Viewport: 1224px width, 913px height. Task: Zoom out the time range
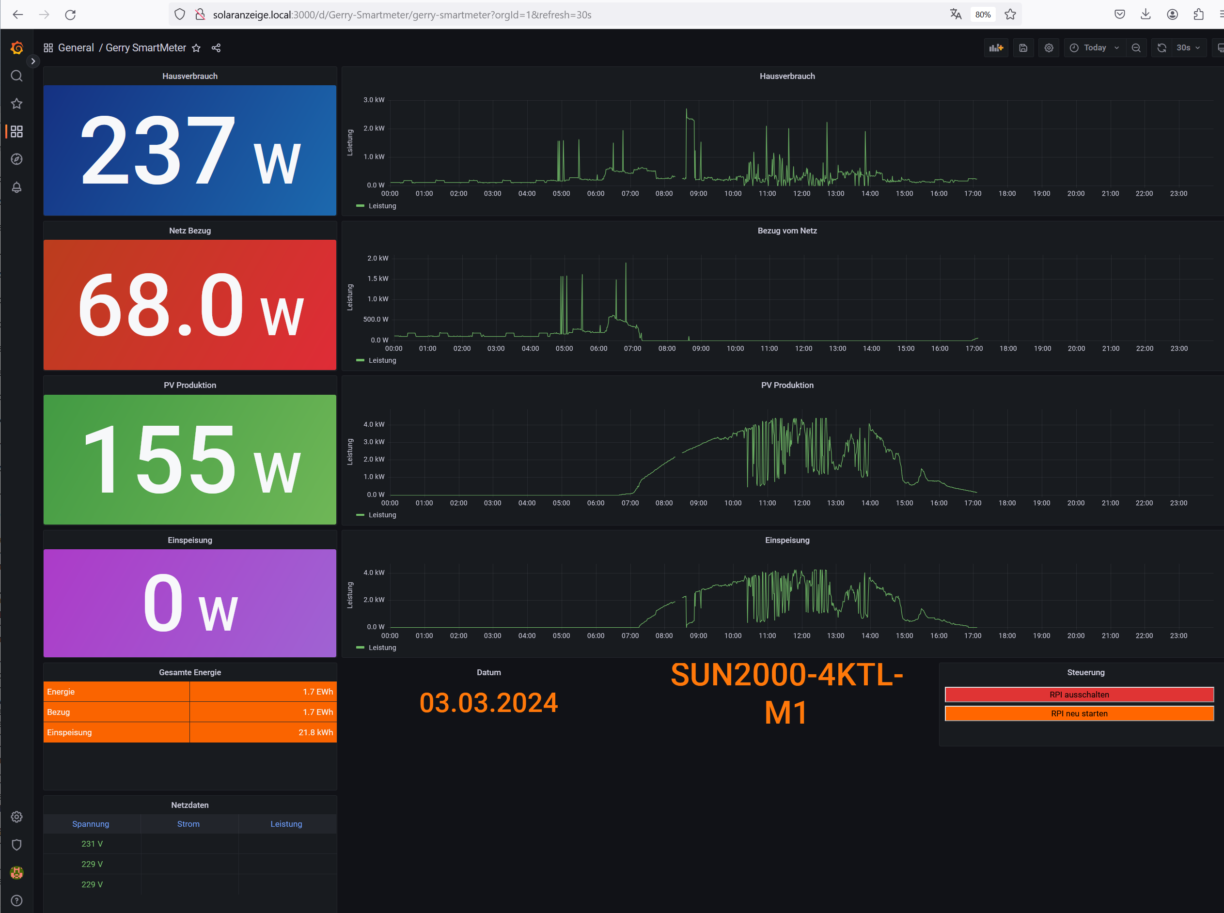point(1135,47)
